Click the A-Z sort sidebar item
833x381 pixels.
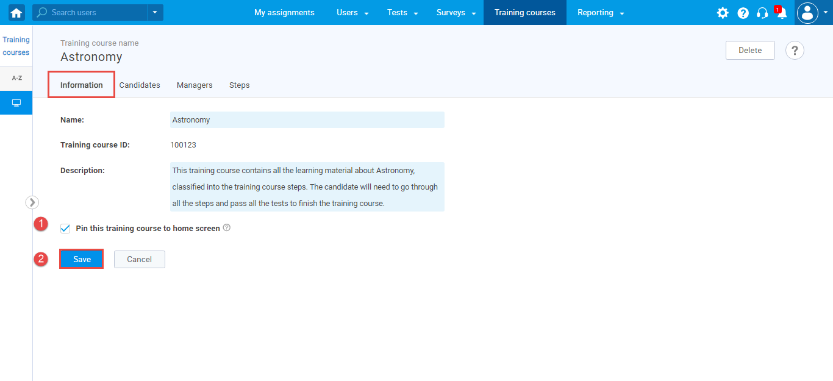coord(16,78)
